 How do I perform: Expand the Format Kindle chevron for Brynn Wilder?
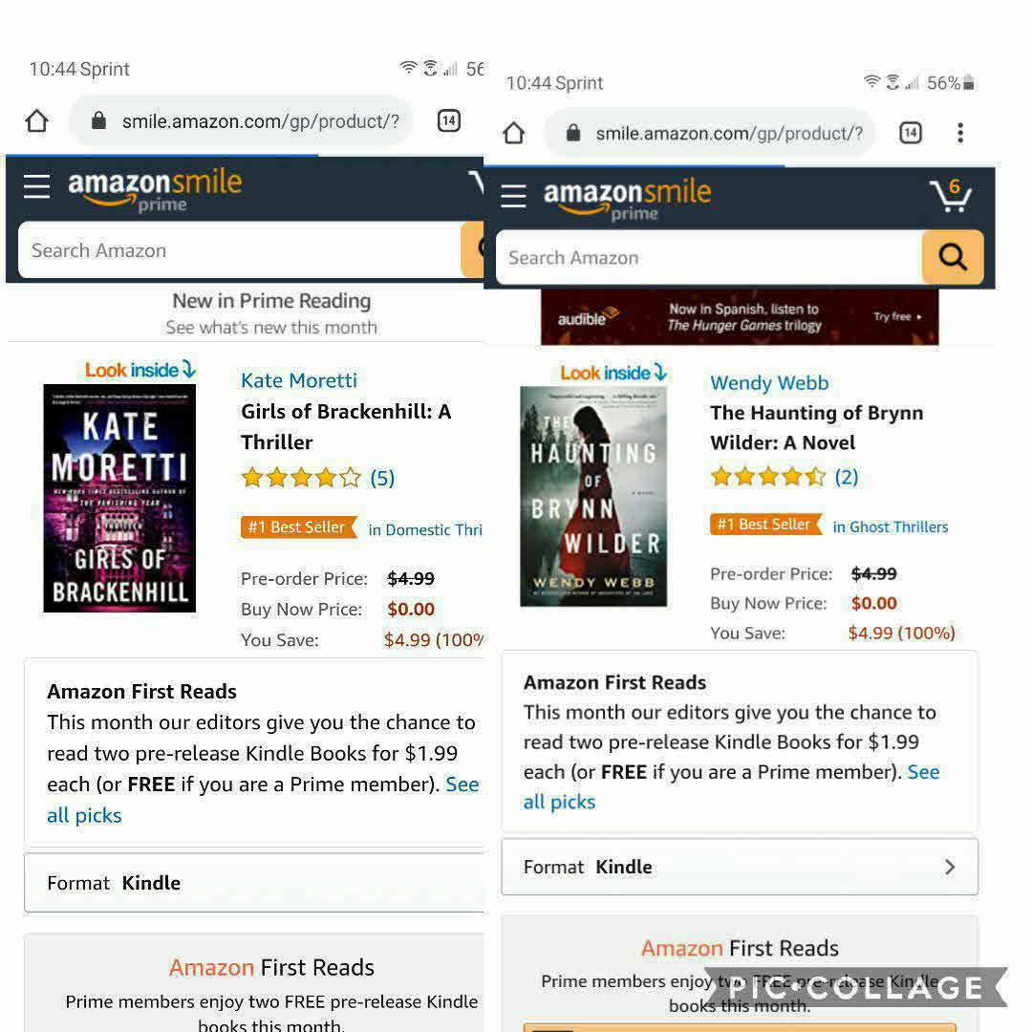(x=949, y=867)
